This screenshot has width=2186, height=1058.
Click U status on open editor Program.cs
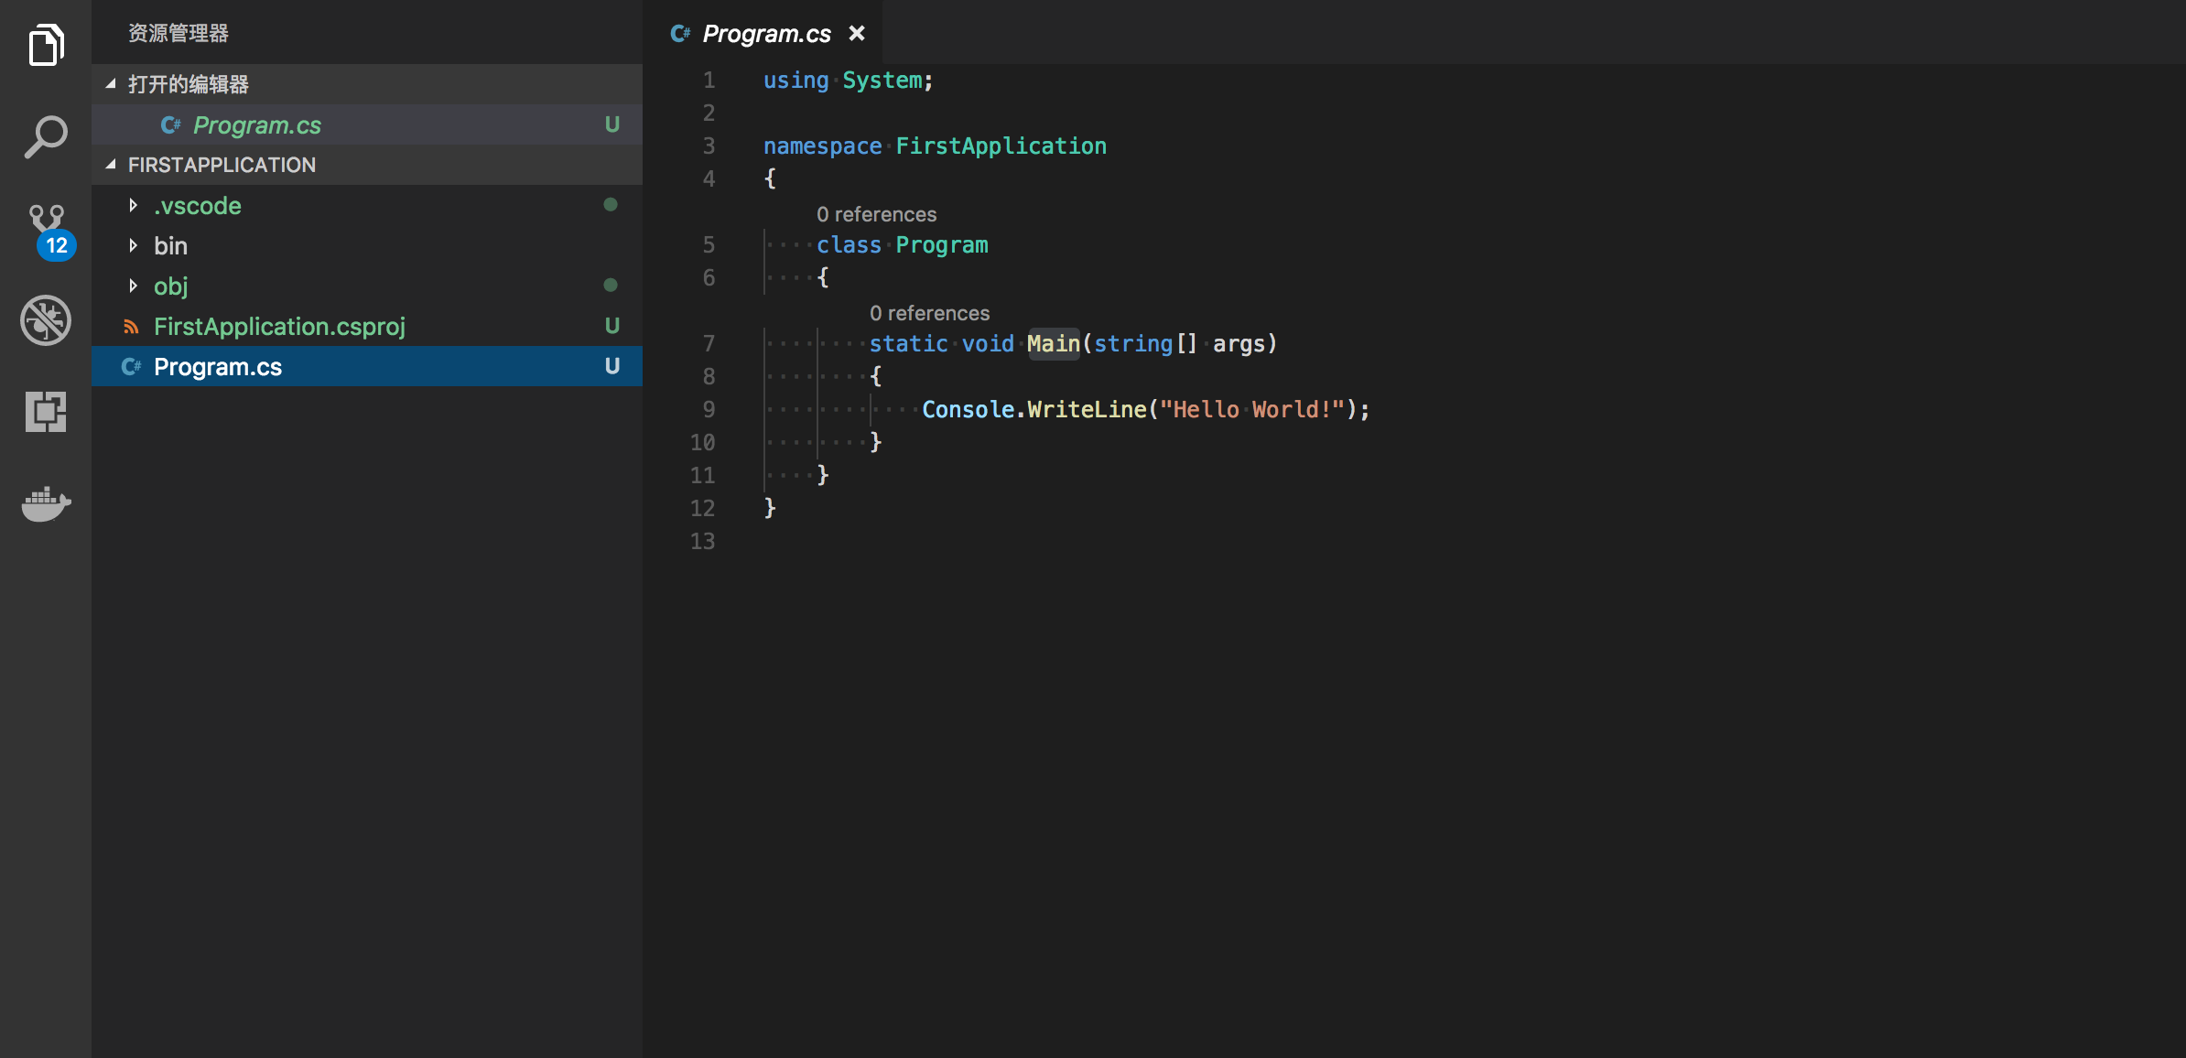click(612, 124)
